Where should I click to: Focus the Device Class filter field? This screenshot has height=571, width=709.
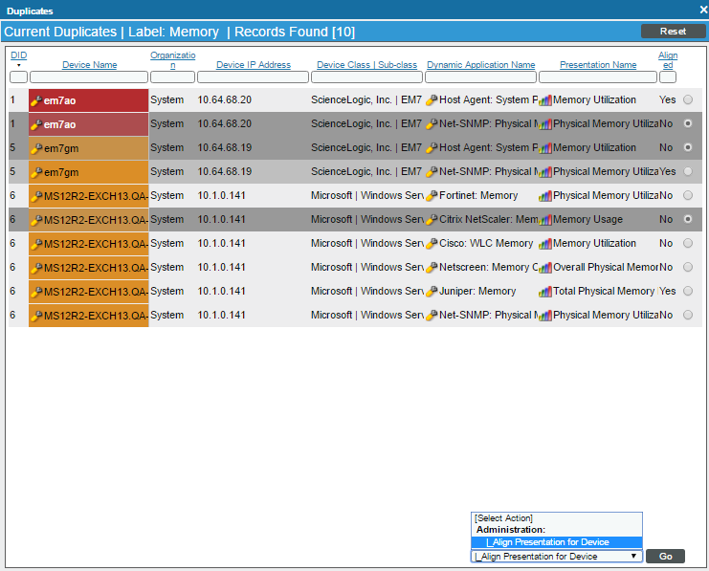click(x=366, y=77)
